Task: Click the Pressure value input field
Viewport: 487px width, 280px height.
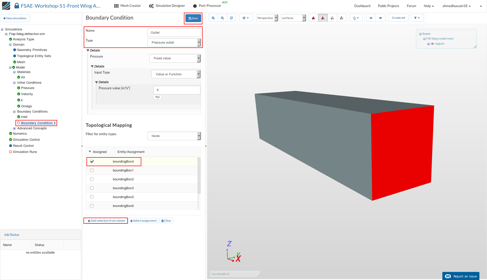Action: coord(177,90)
